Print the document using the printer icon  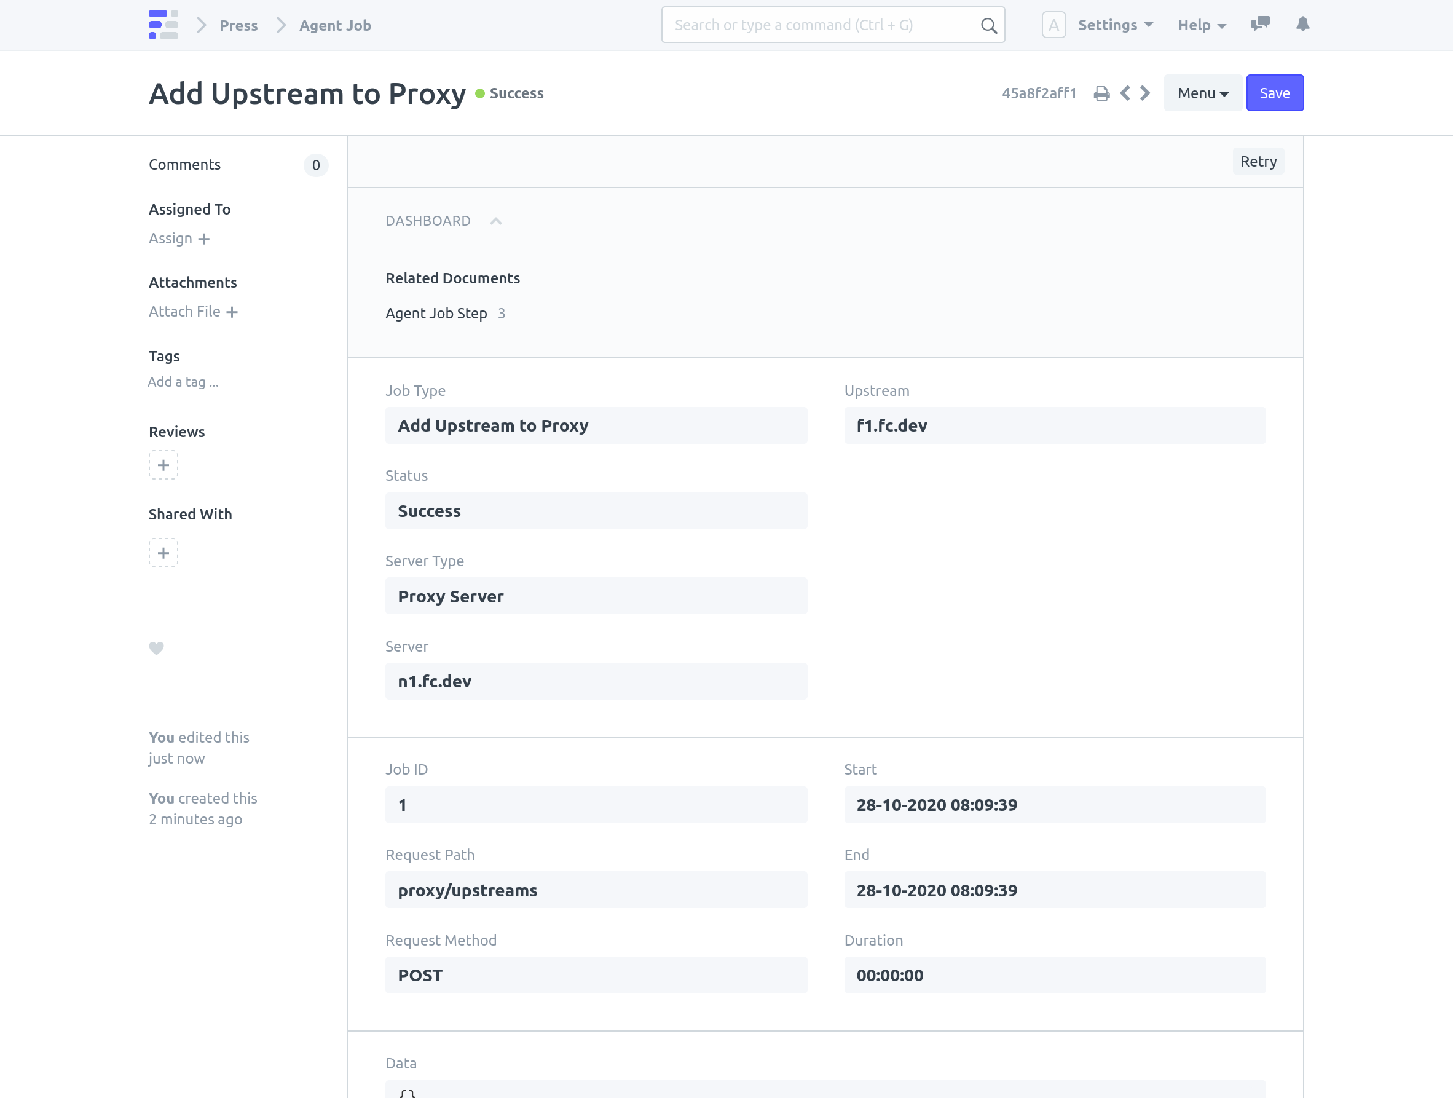(x=1102, y=93)
